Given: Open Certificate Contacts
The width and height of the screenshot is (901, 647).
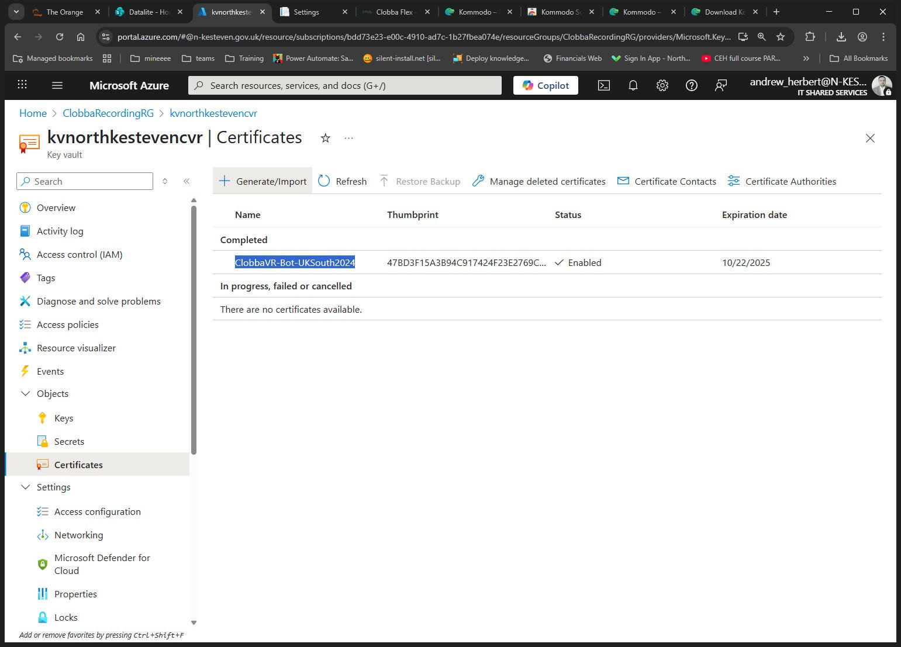Looking at the screenshot, I should click(667, 181).
